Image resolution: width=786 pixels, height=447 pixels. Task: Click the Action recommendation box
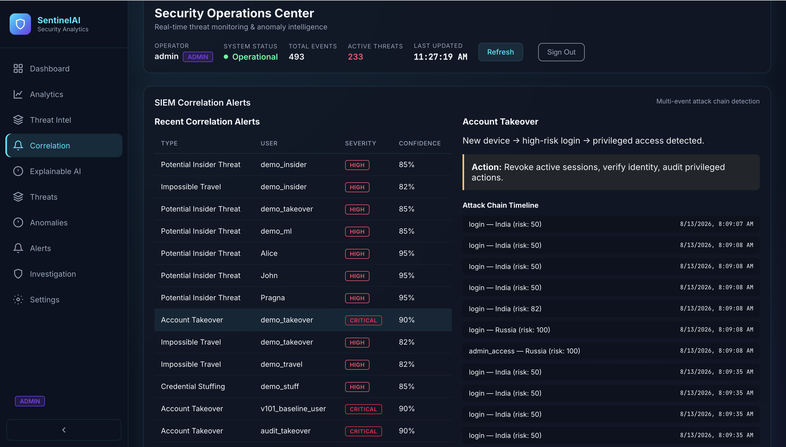pyautogui.click(x=611, y=172)
